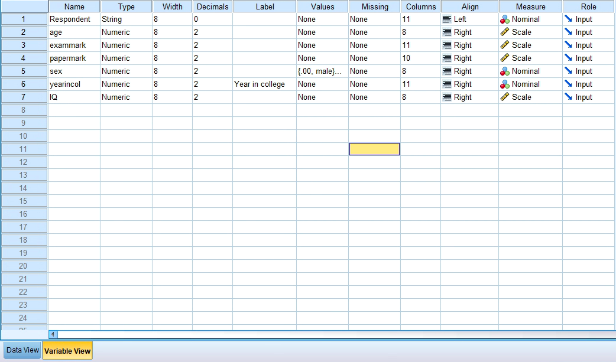Click the Input role arrow icon for Respondent
Screen dimensions: 616x362
pyautogui.click(x=568, y=18)
